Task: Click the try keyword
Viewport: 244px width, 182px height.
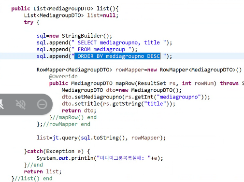Action: pos(29,22)
